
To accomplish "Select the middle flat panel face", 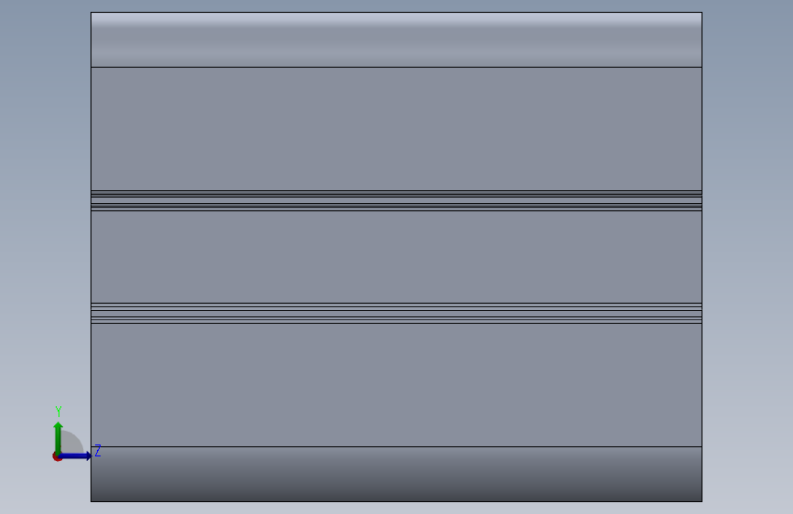I will 397,257.
